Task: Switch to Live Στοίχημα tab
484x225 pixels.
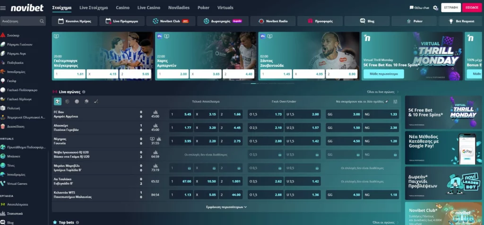Action: [94, 8]
